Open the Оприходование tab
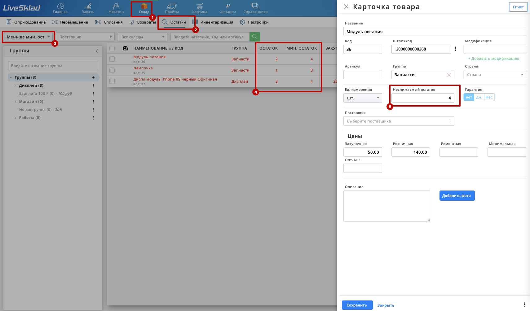Image resolution: width=530 pixels, height=311 pixels. (26, 22)
